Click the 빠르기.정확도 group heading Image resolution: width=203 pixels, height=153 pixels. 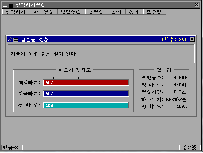tap(74, 70)
